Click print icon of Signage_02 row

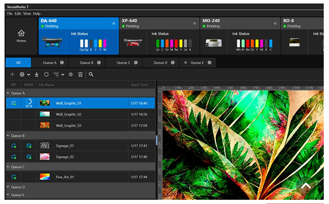(29, 157)
